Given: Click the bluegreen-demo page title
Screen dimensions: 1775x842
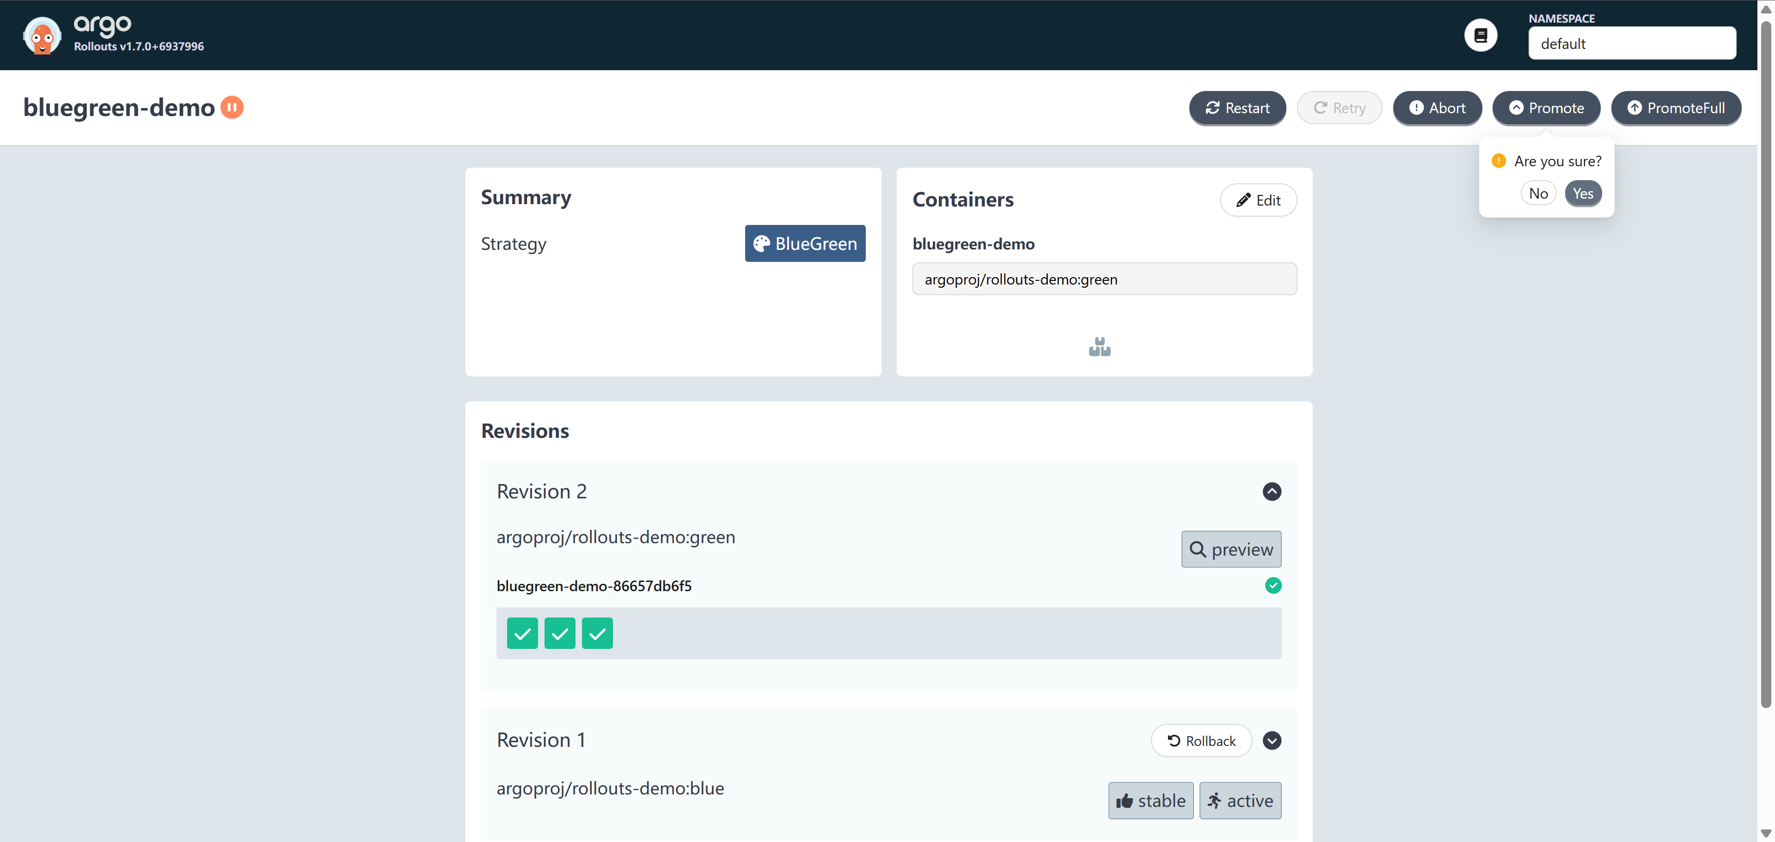Looking at the screenshot, I should pos(119,108).
